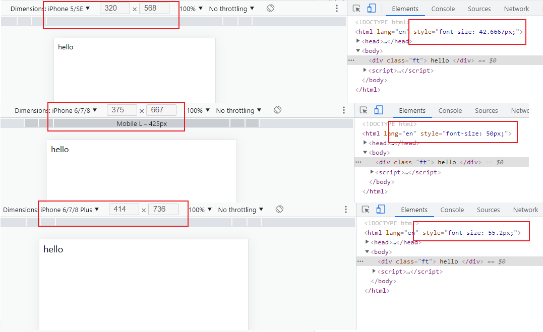The width and height of the screenshot is (543, 332).
Task: Select div.ft row in the bottom DevTools panel
Action: 450,261
